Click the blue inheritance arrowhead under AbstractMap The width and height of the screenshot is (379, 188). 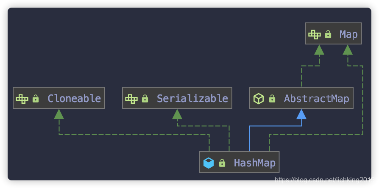(301, 114)
